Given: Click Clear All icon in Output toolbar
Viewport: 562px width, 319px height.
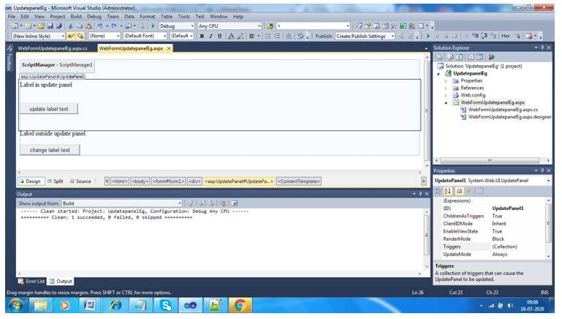Looking at the screenshot, I should [x=224, y=203].
